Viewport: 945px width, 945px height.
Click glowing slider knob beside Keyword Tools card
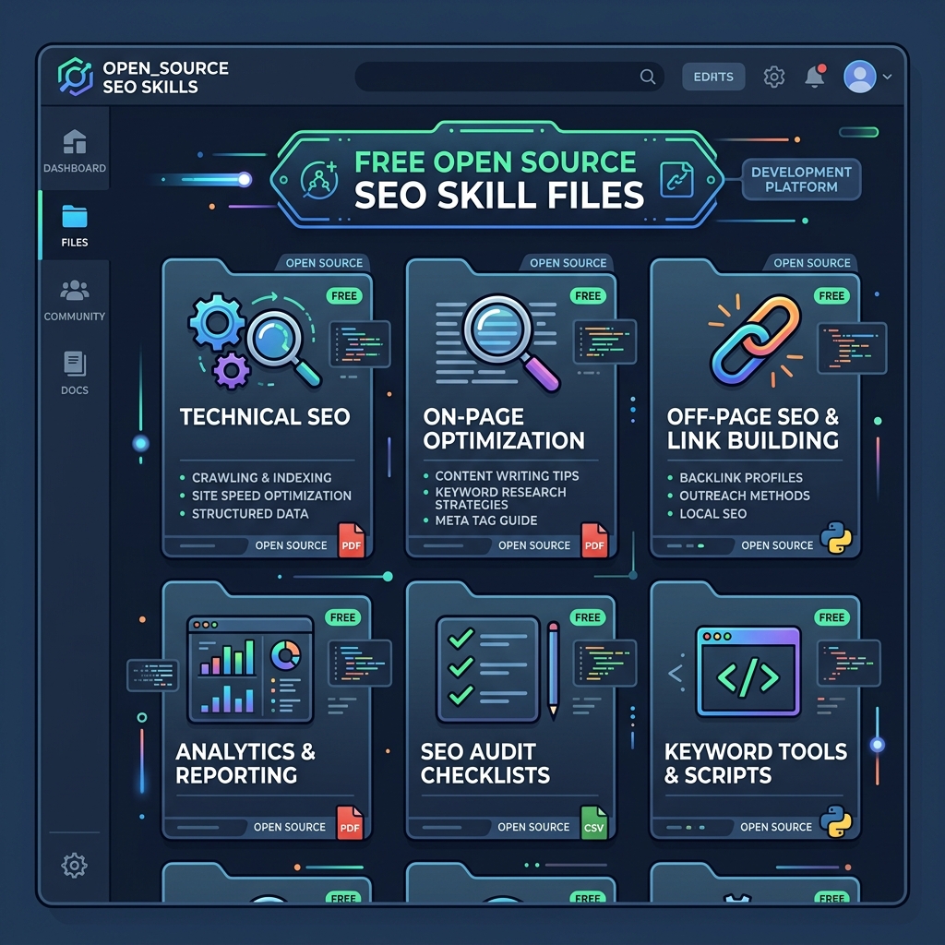[x=878, y=745]
